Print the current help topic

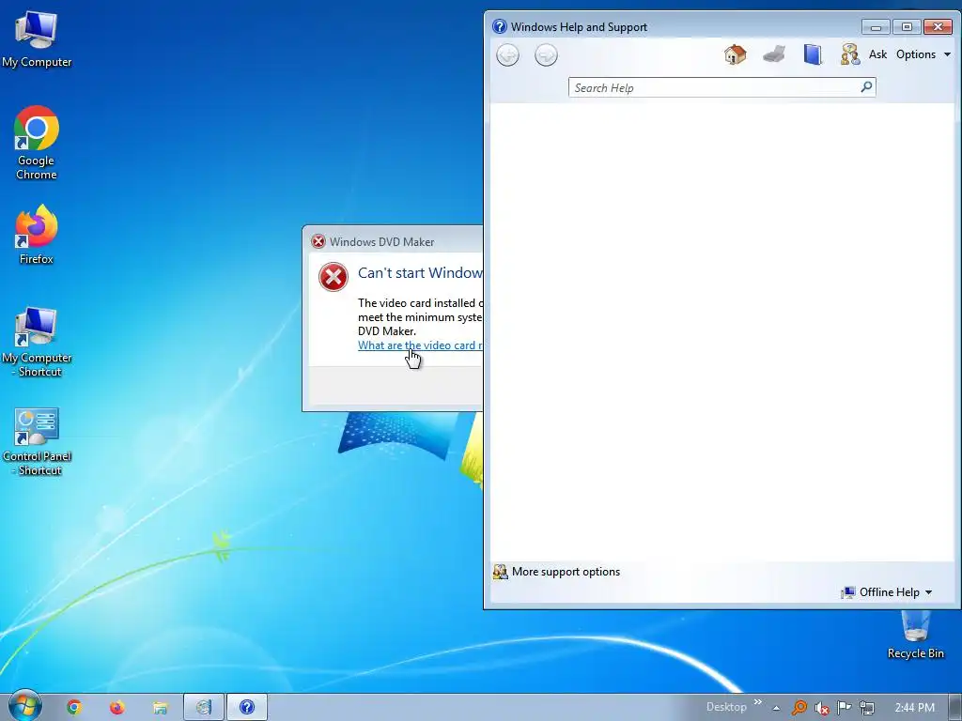pos(774,54)
